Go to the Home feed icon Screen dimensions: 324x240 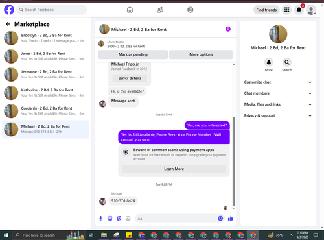pyautogui.click(x=130, y=10)
